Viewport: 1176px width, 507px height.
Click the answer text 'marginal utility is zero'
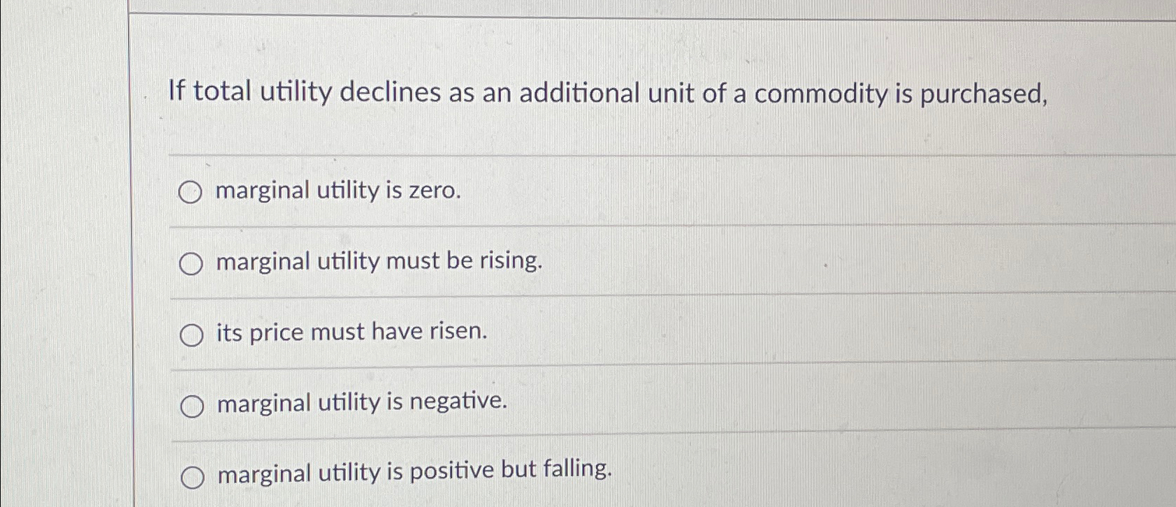pyautogui.click(x=337, y=190)
